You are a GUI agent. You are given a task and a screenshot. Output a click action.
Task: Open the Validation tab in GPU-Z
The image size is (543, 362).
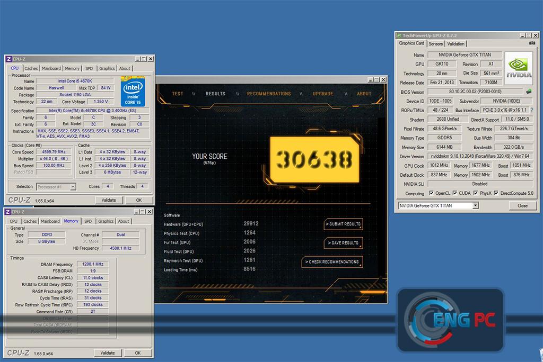click(x=456, y=43)
